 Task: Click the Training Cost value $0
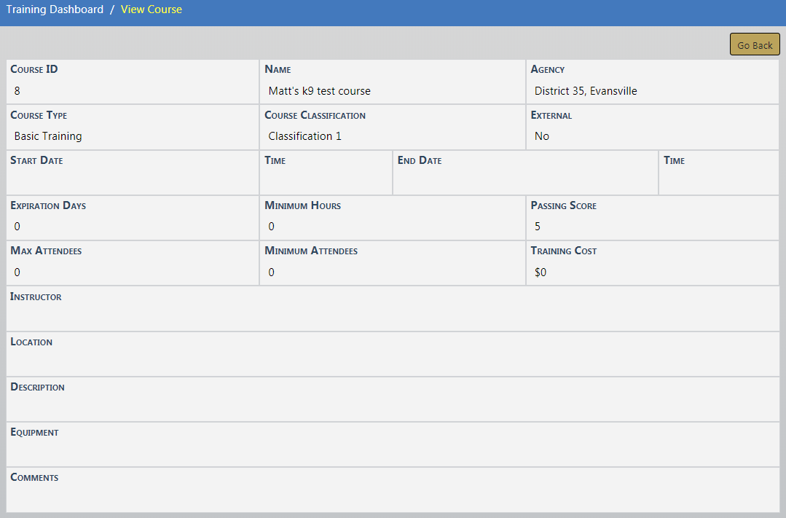click(541, 272)
